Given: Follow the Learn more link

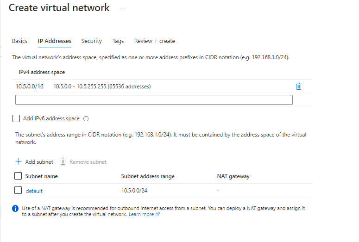Looking at the screenshot, I should pos(141,215).
